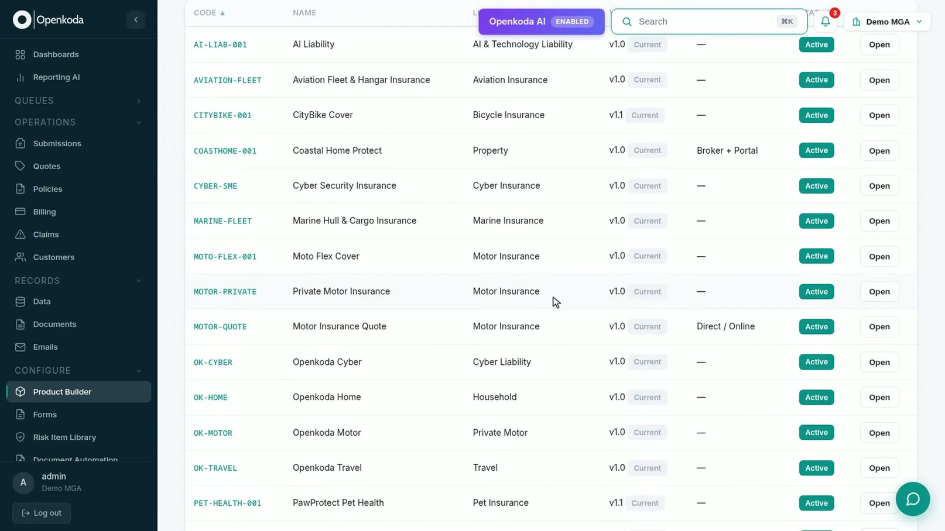Image resolution: width=945 pixels, height=531 pixels.
Task: Open Documents under Records
Action: tap(78, 325)
